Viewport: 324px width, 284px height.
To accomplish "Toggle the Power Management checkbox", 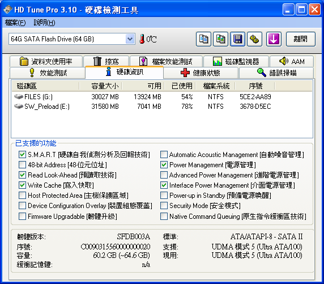I will [x=164, y=164].
